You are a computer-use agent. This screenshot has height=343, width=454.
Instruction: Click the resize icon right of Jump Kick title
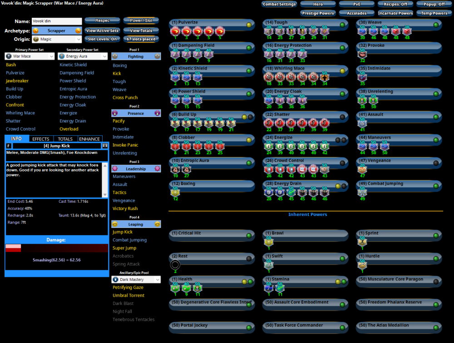coord(105,146)
